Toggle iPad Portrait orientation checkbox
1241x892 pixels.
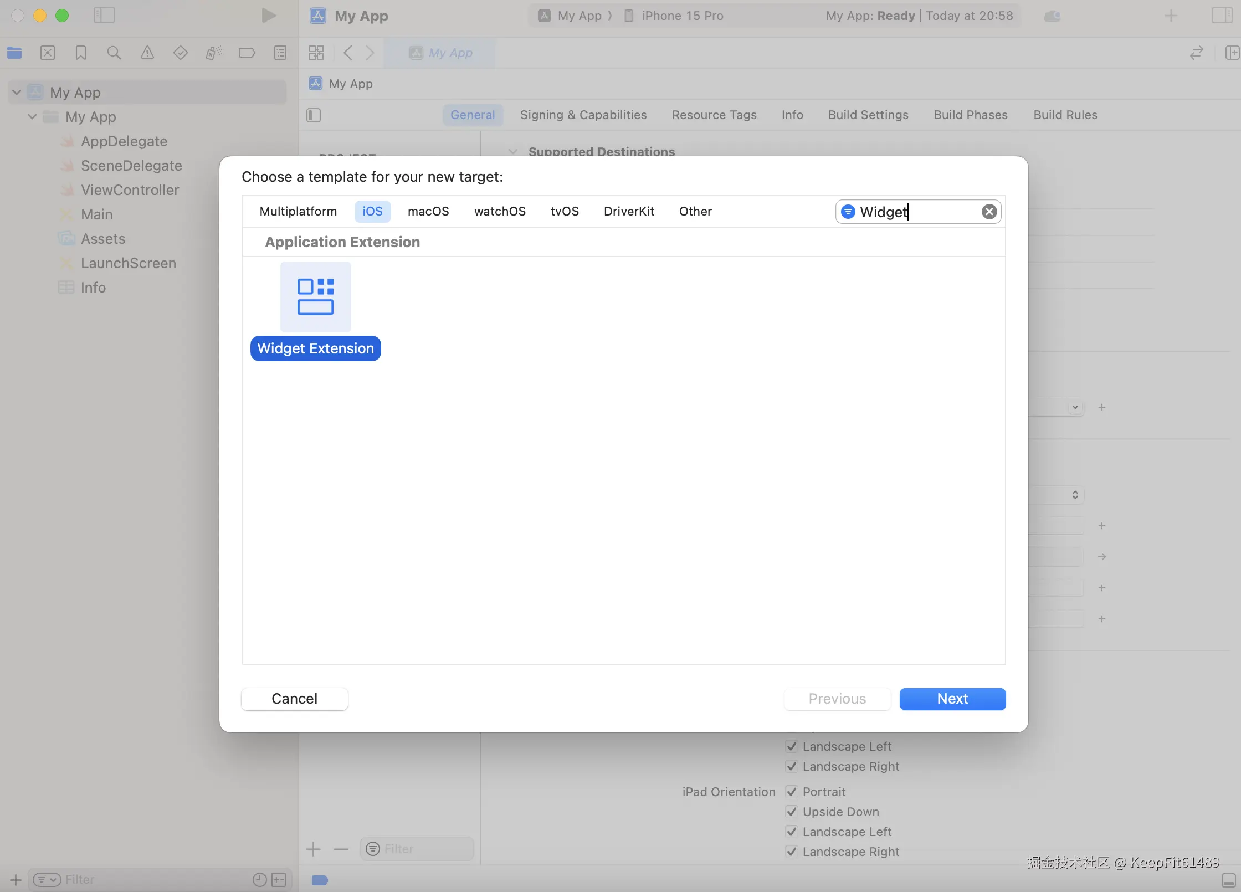792,792
